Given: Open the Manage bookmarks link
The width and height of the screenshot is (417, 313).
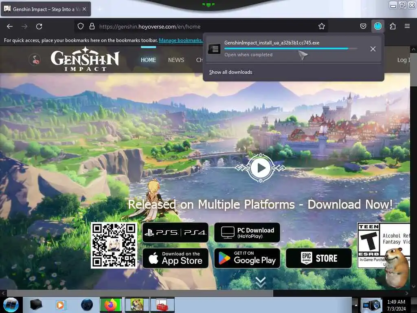Looking at the screenshot, I should 180,40.
